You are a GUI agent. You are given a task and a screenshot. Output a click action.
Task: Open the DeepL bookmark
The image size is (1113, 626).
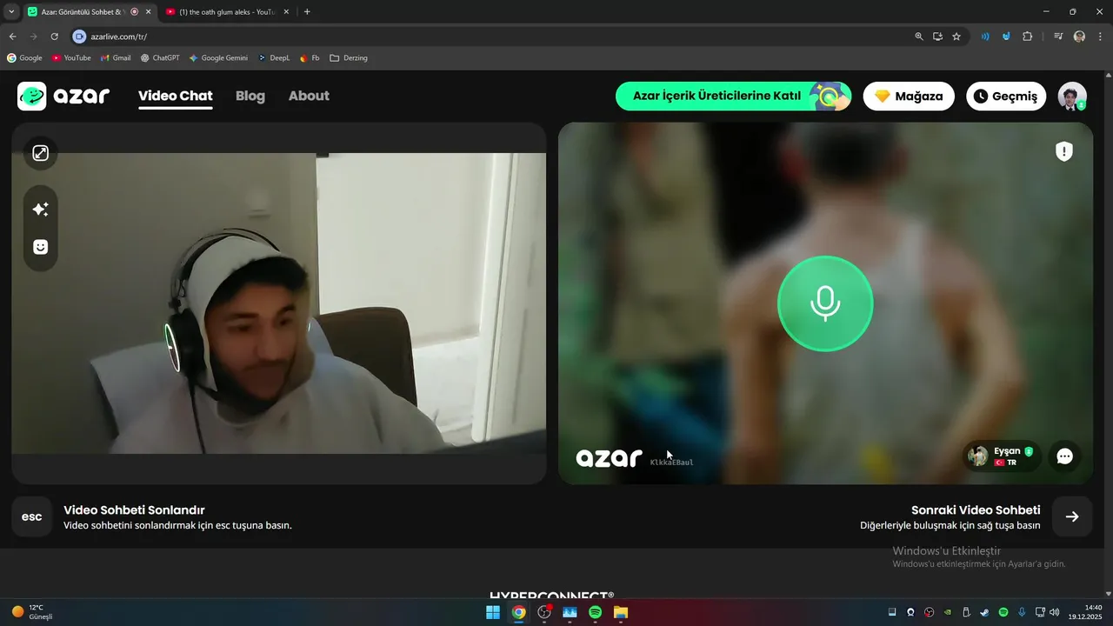pyautogui.click(x=274, y=58)
